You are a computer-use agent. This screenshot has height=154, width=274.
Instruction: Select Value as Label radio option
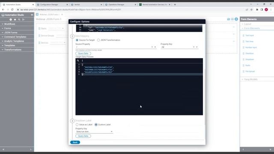click(x=77, y=124)
